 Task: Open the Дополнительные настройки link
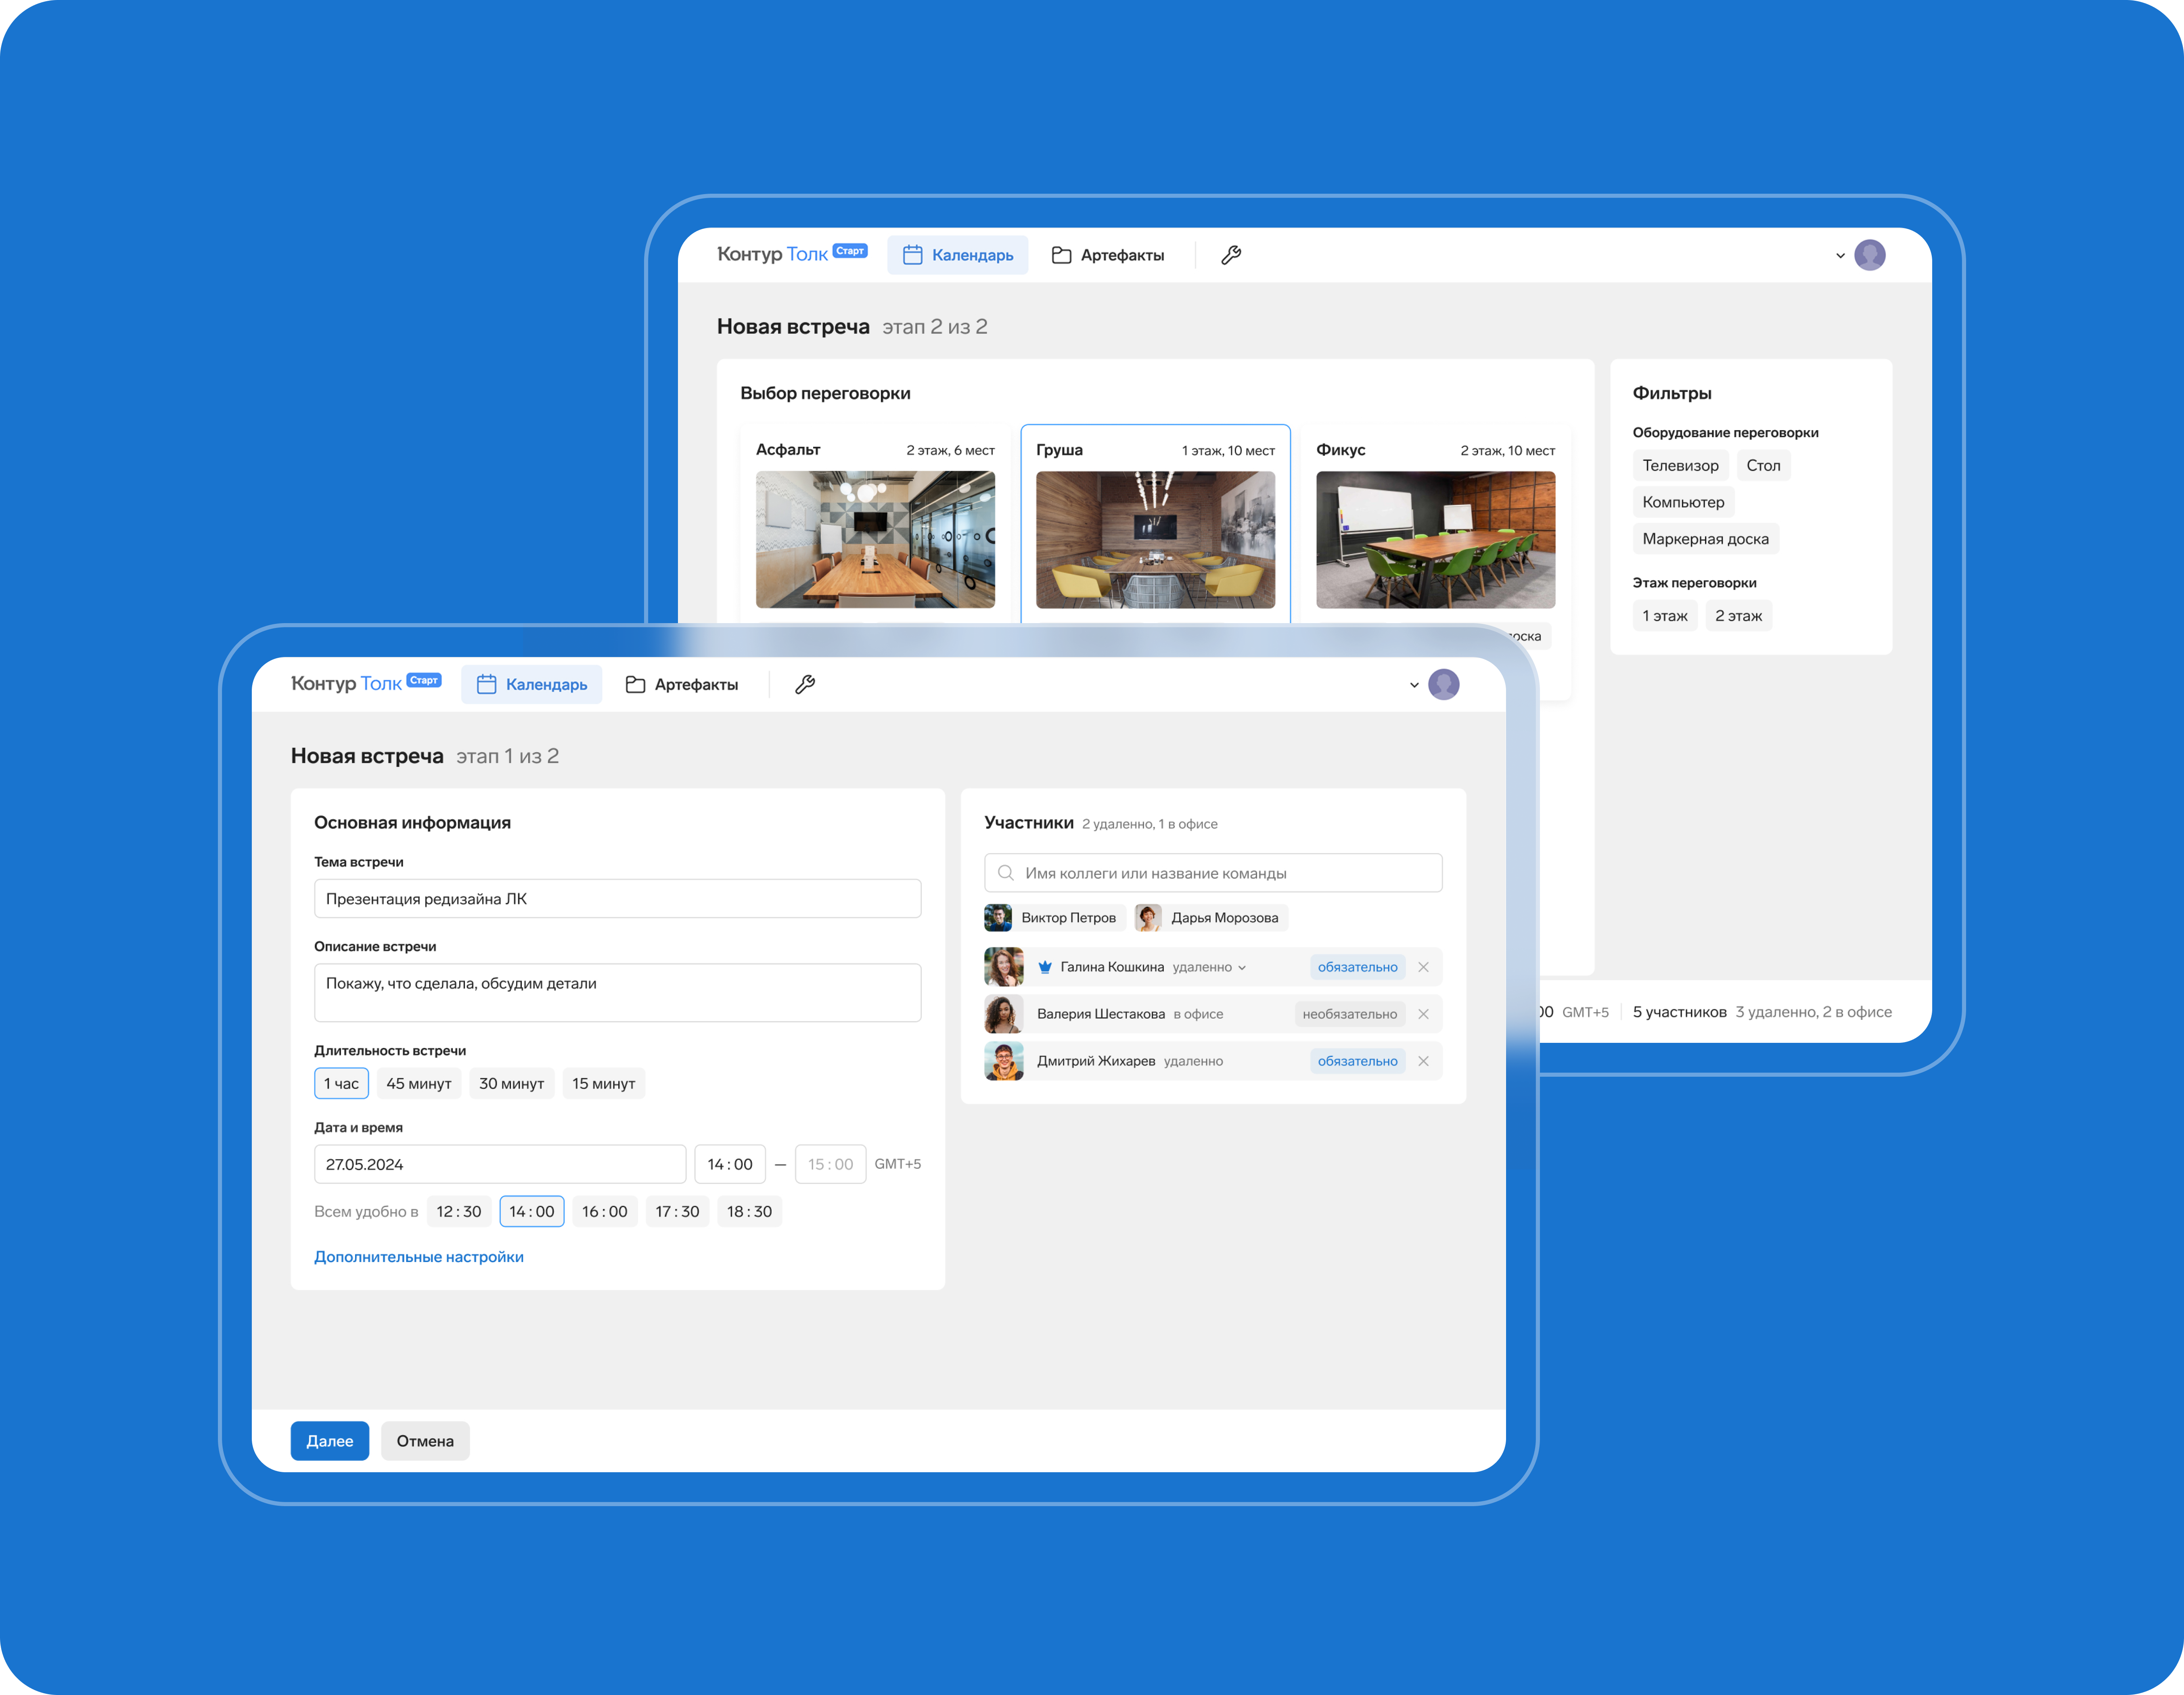[x=419, y=1257]
